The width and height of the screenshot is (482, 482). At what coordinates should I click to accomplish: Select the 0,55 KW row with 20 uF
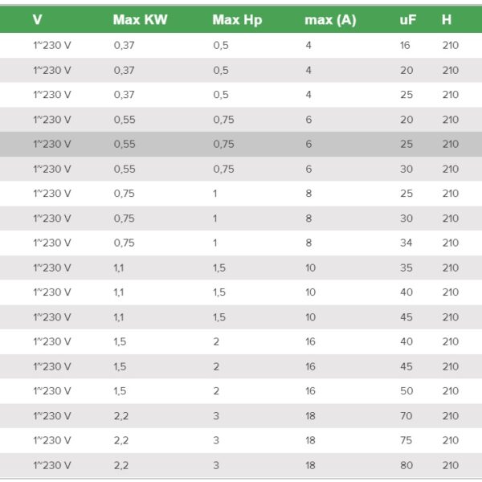[241, 120]
